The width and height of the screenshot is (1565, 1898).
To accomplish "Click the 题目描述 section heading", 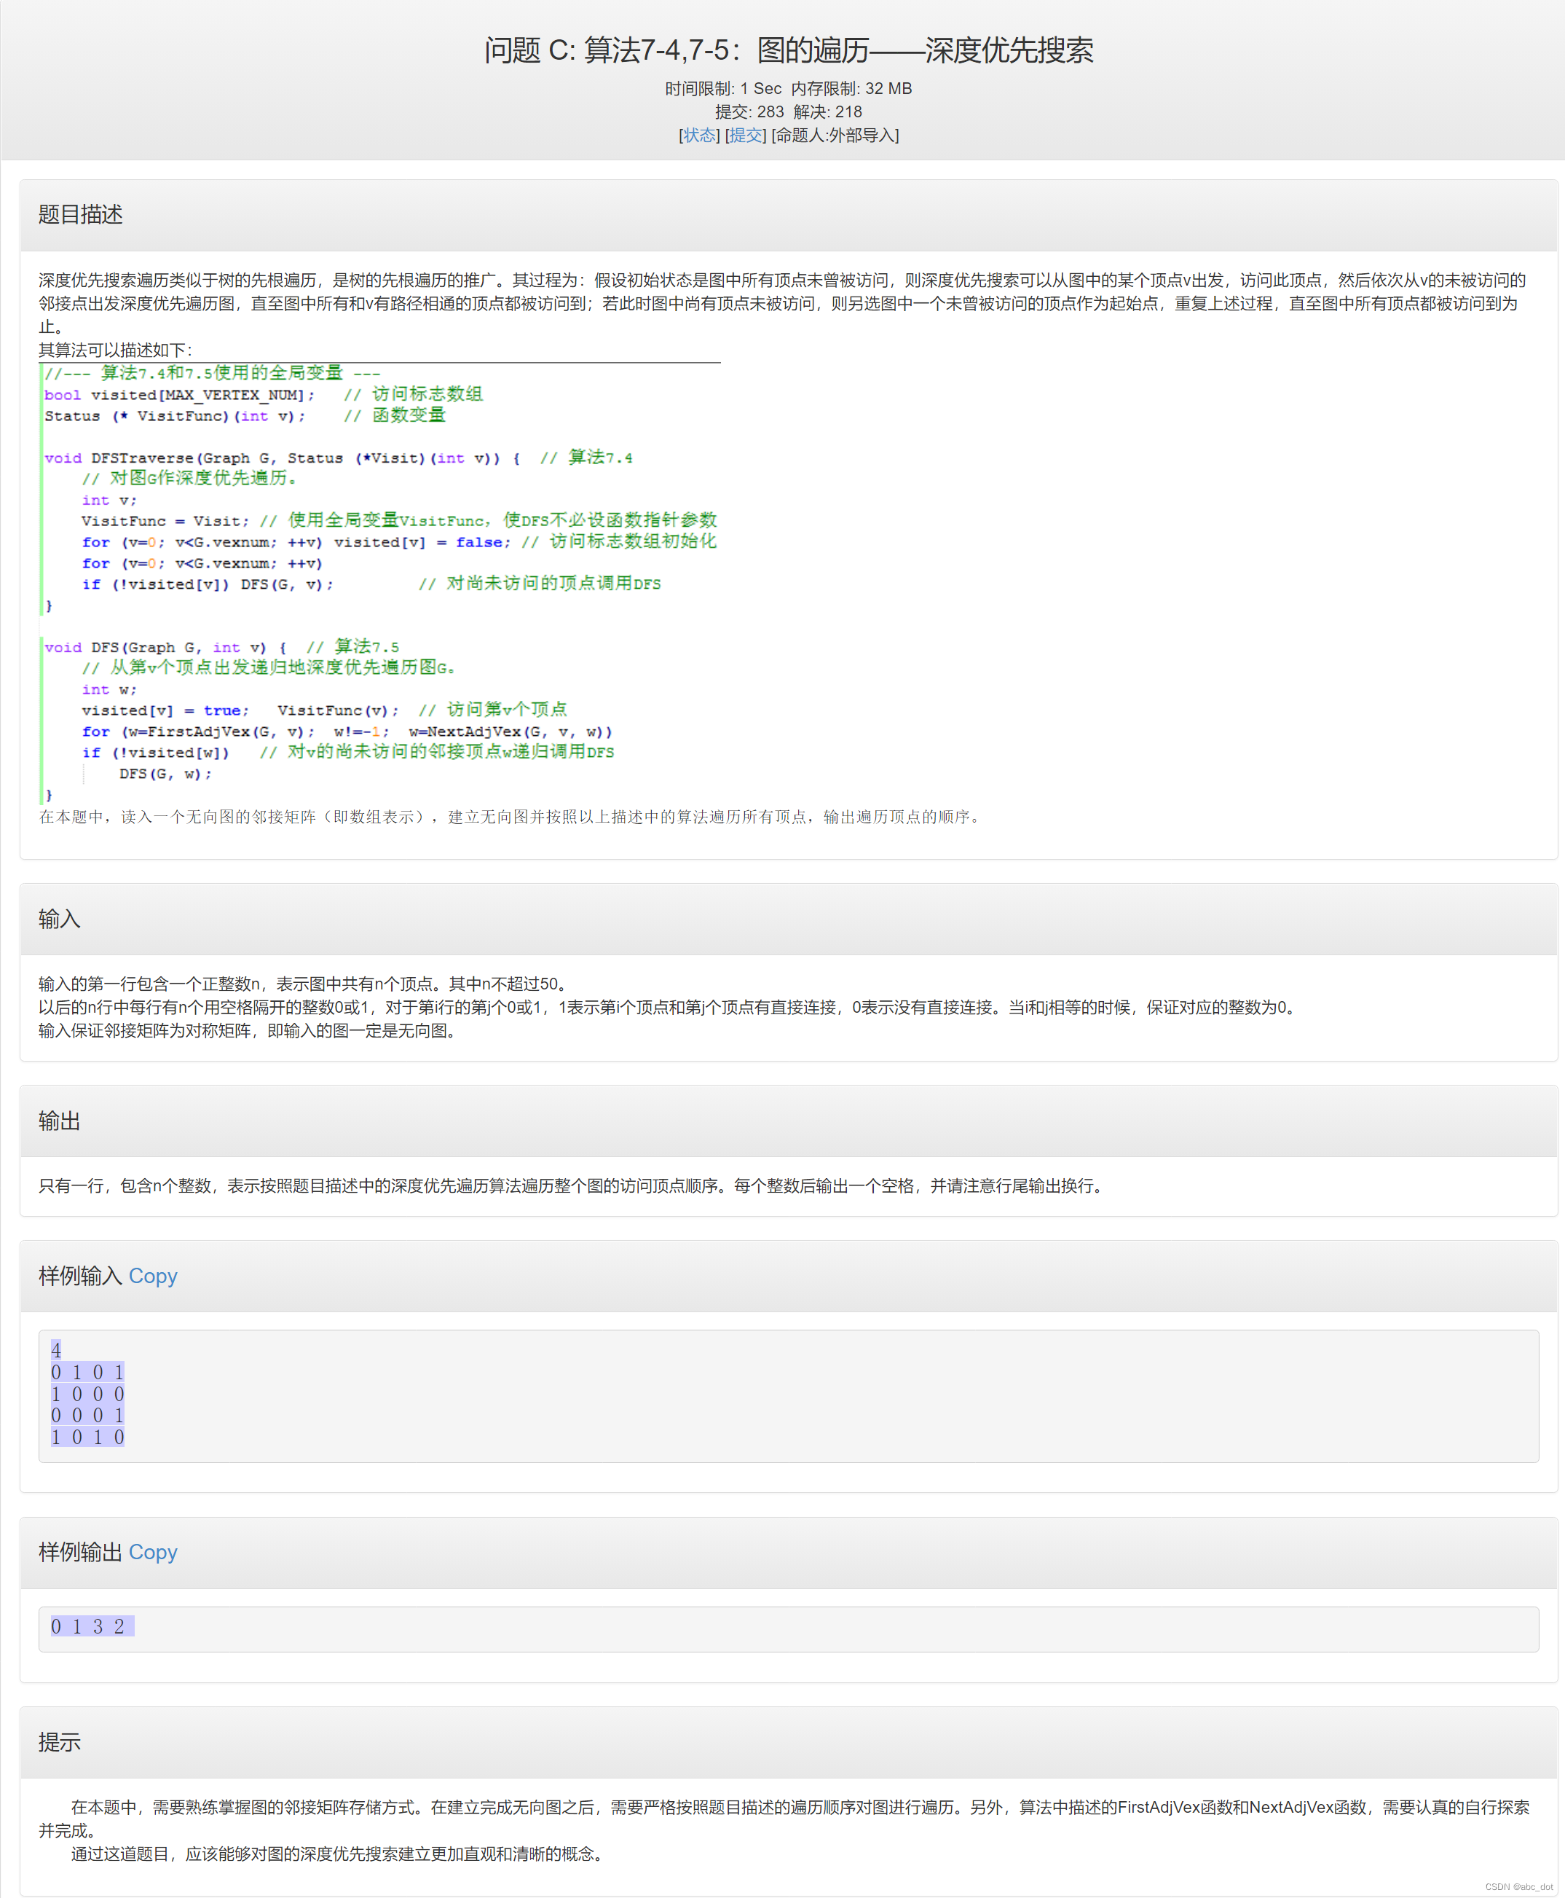I will pyautogui.click(x=80, y=215).
